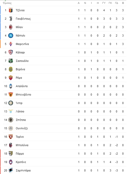
Task: Click the Roma team crest
Action: point(11,78)
